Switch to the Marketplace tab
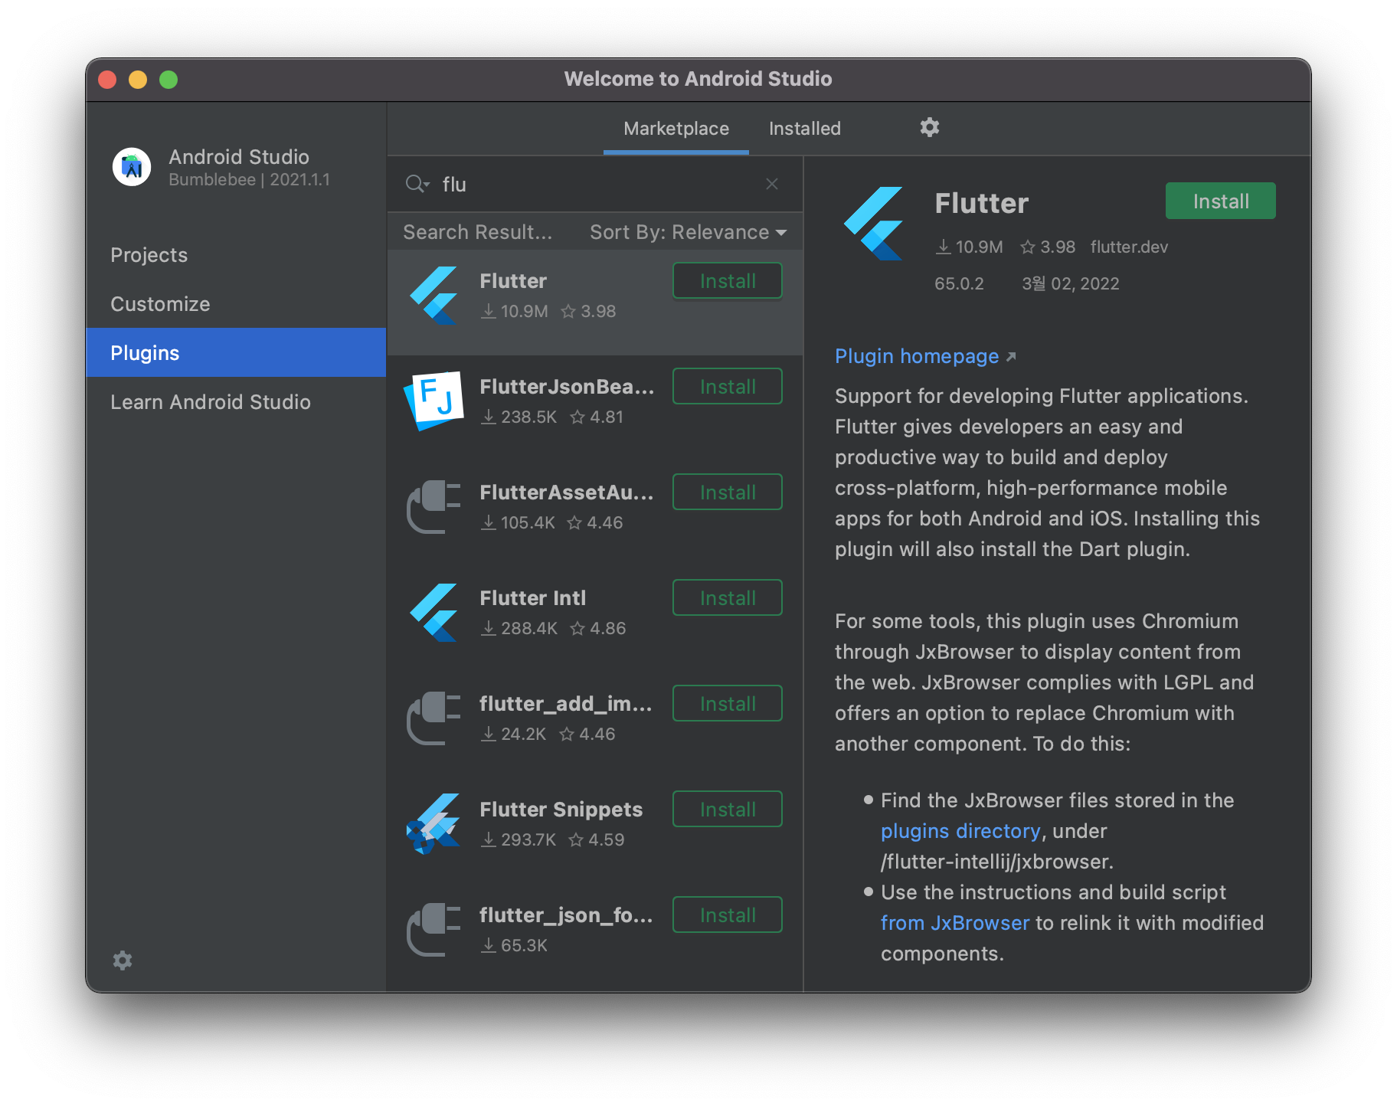The width and height of the screenshot is (1397, 1106). tap(676, 129)
